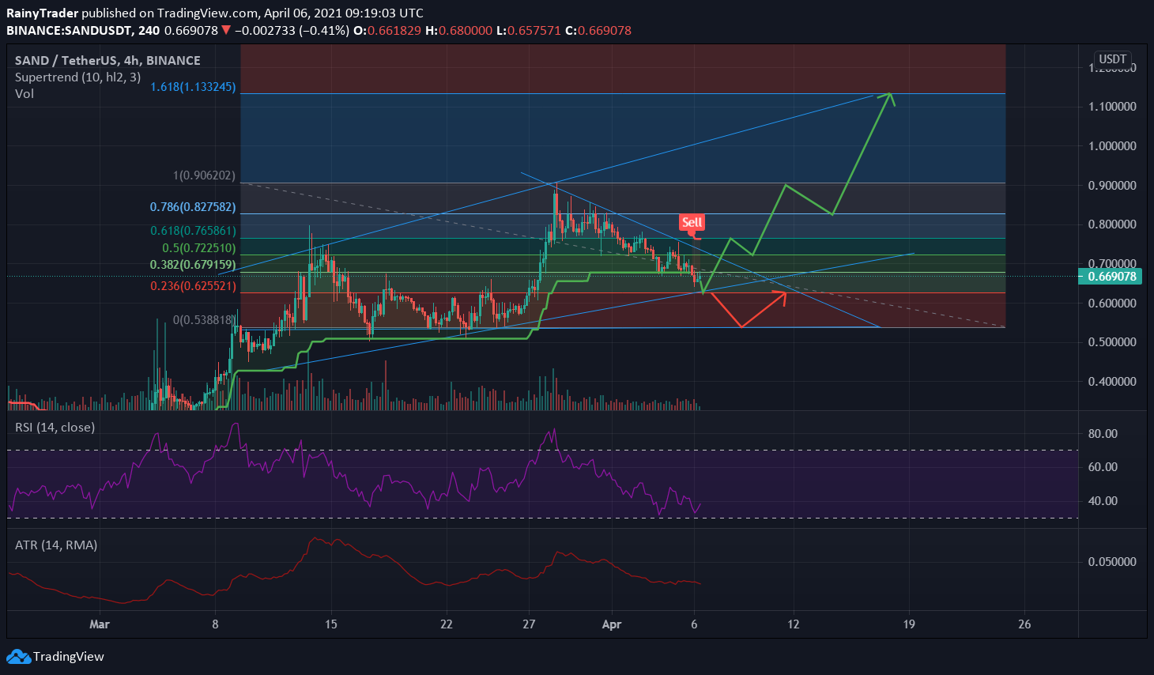Open the RainyTrader author name
This screenshot has width=1154, height=675.
coord(43,13)
